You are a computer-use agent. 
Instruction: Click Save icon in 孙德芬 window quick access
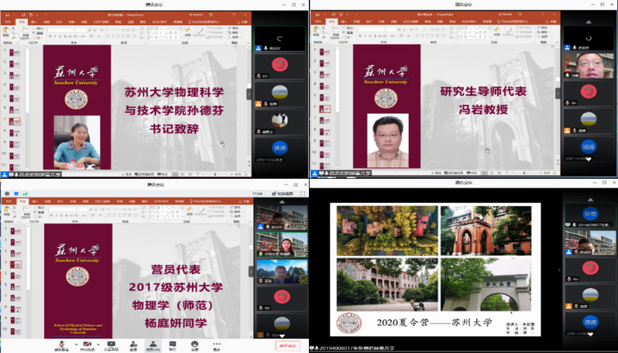pyautogui.click(x=7, y=15)
